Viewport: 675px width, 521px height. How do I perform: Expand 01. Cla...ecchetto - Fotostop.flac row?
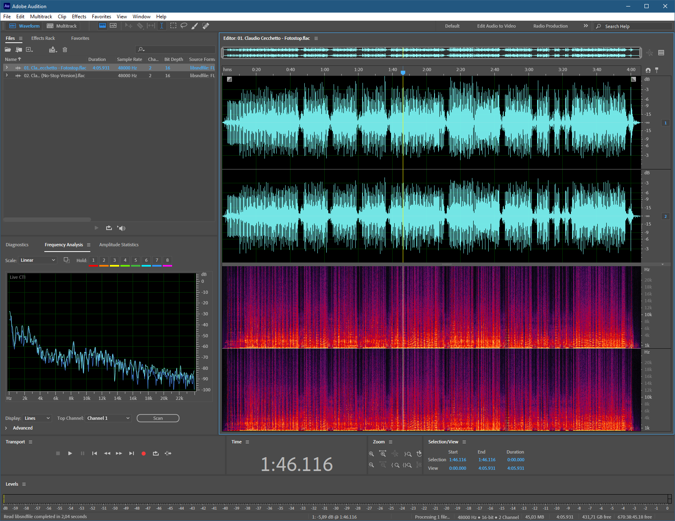point(7,67)
